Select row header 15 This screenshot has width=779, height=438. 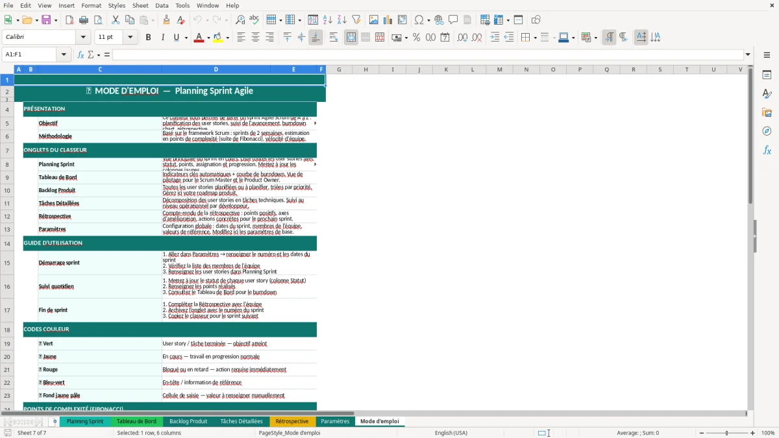pos(7,263)
